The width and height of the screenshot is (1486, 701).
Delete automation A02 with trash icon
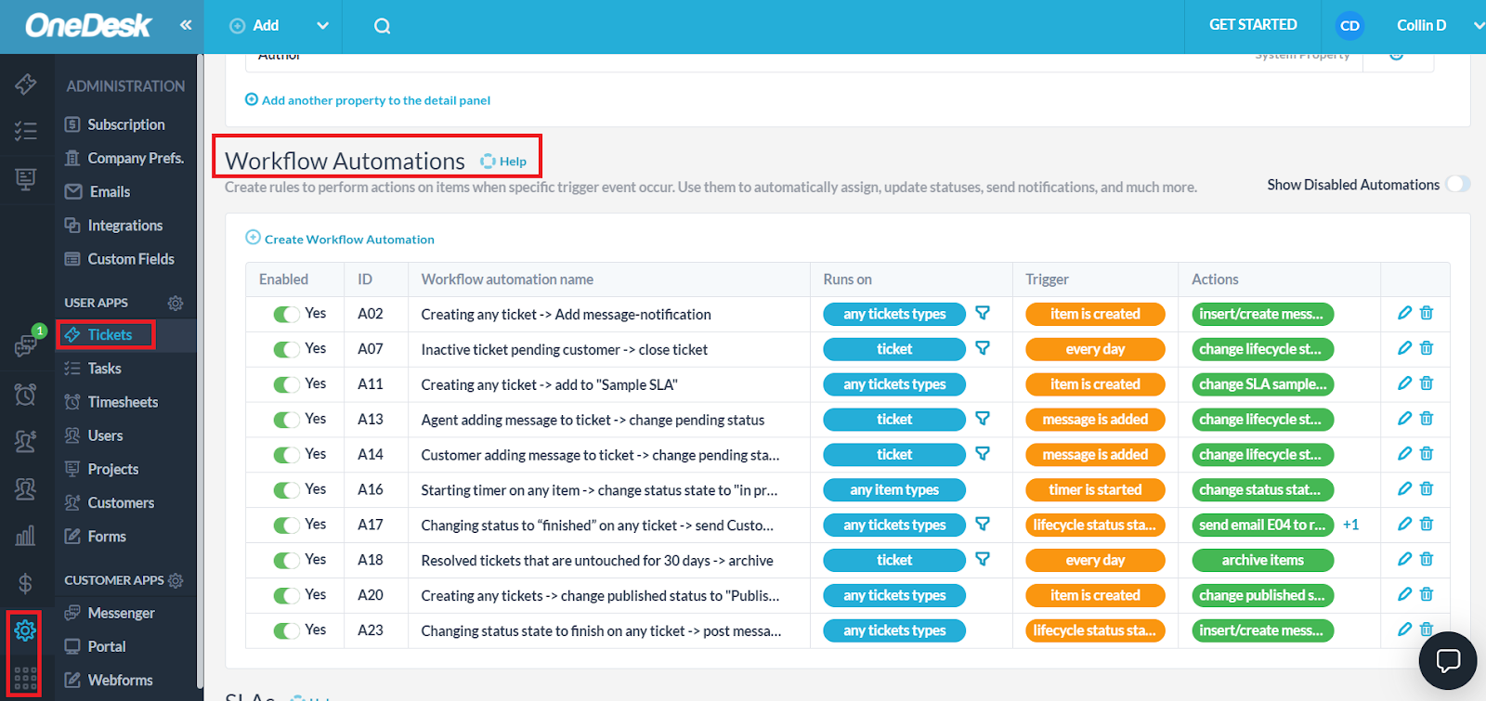(1427, 313)
